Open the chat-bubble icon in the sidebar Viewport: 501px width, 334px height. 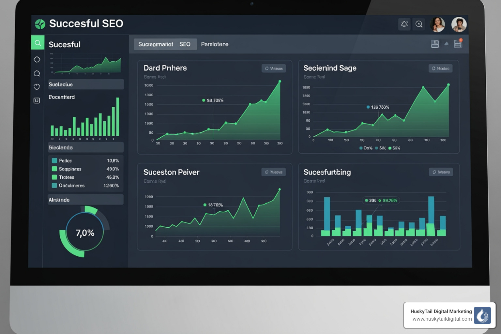37,73
